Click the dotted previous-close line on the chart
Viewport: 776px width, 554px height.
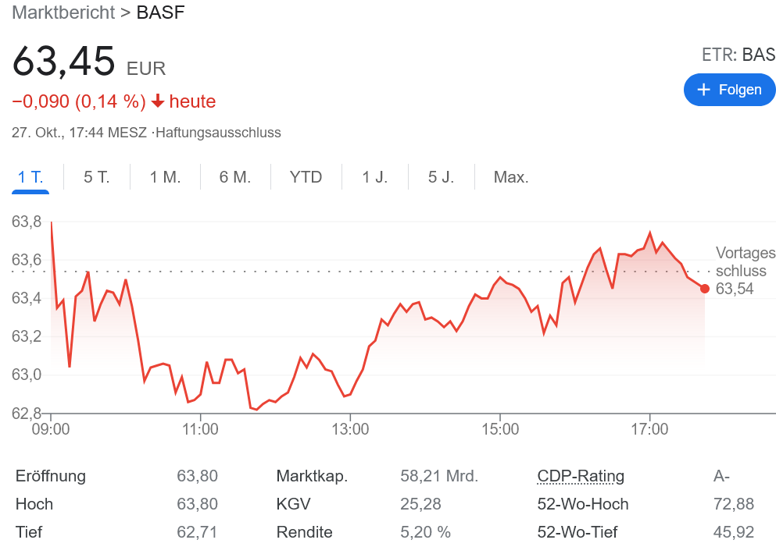tap(391, 270)
